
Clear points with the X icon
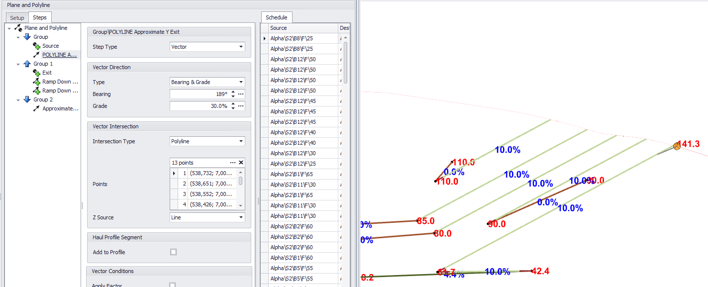pyautogui.click(x=241, y=163)
